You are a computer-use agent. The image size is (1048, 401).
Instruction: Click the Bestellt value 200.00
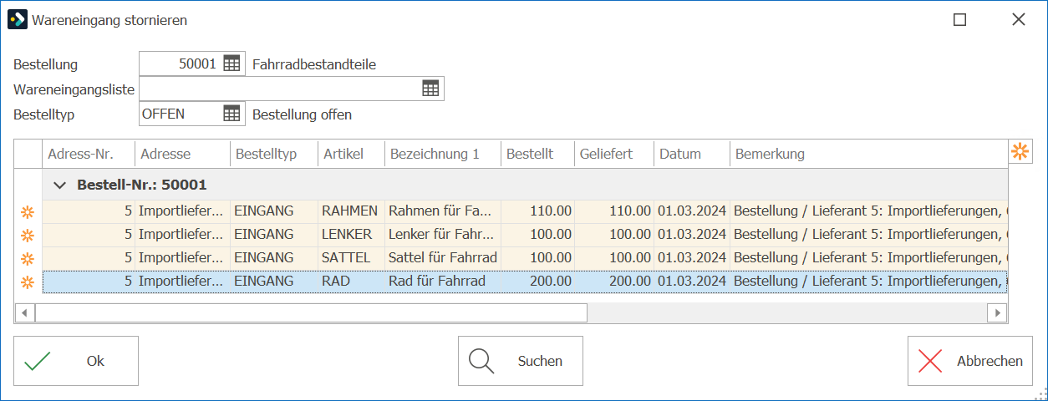[x=538, y=282]
